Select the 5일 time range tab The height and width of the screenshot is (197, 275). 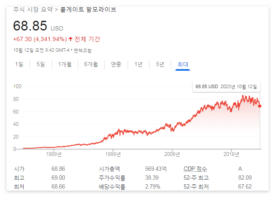click(41, 64)
